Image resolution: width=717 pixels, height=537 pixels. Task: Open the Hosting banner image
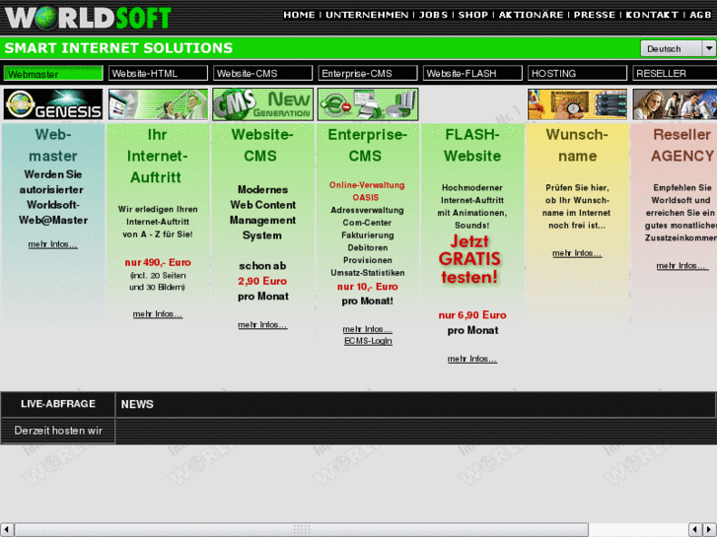577,104
